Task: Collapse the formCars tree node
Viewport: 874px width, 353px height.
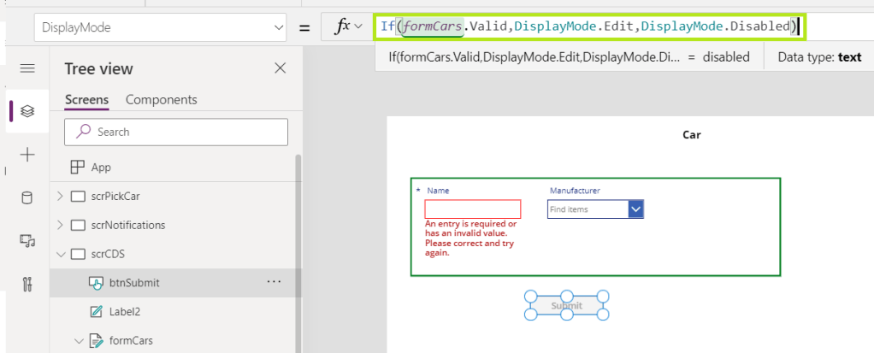Action: [79, 341]
